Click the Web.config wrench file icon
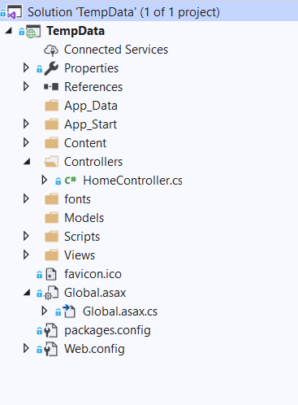Image resolution: width=298 pixels, height=405 pixels. (51, 349)
